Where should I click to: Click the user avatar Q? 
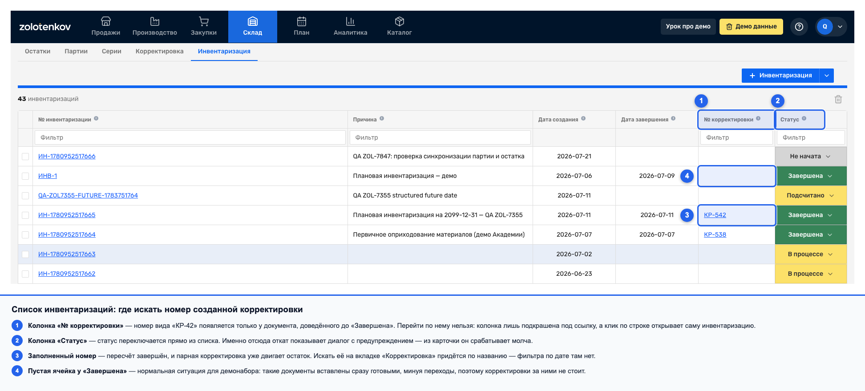(x=825, y=27)
